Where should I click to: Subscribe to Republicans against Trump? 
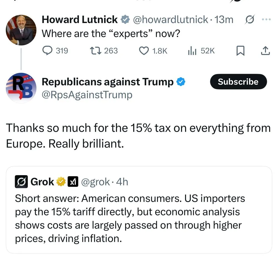238,82
